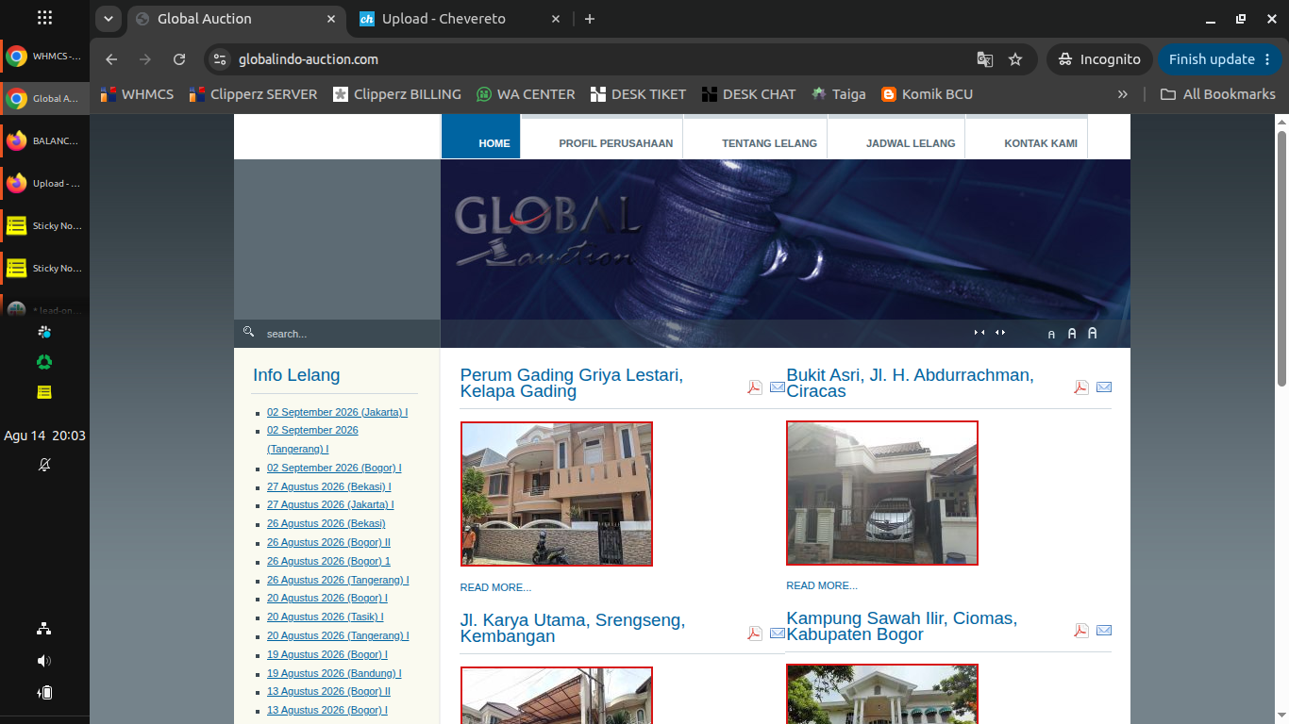
Task: Click the narrow page width icon
Action: pos(979,332)
